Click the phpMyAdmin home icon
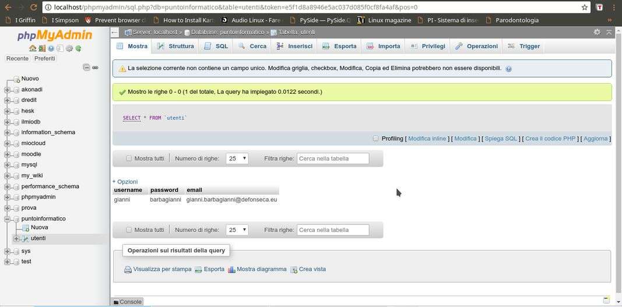The height and width of the screenshot is (307, 622). coord(33,48)
